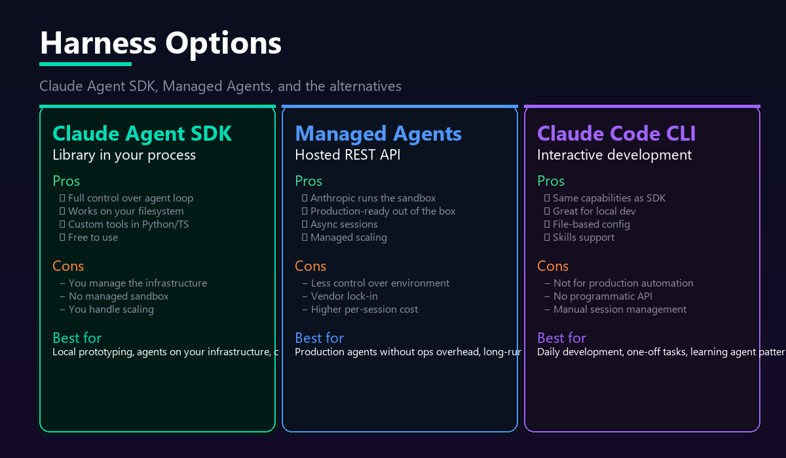Click the Harness Options slide title
Viewport: 786px width, 458px height.
pyautogui.click(x=160, y=44)
